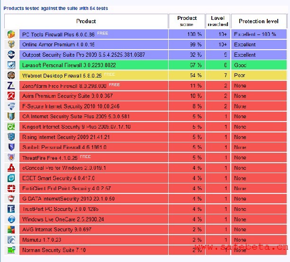
Task: Open Webroot Desktop Firewall 5.8.0.25 entry
Action: pyautogui.click(x=63, y=76)
